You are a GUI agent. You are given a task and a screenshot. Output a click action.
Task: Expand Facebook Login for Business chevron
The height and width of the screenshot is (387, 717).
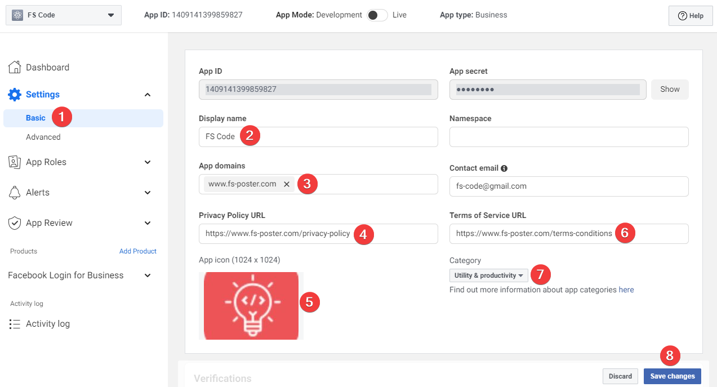148,275
